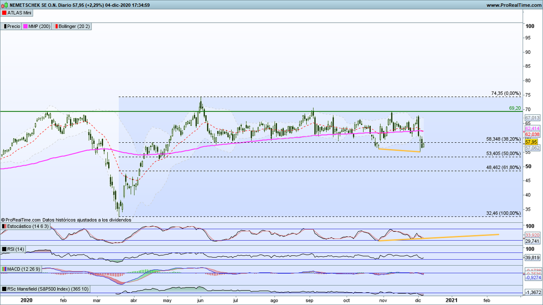Click the red Bollinger color marker

[56, 26]
